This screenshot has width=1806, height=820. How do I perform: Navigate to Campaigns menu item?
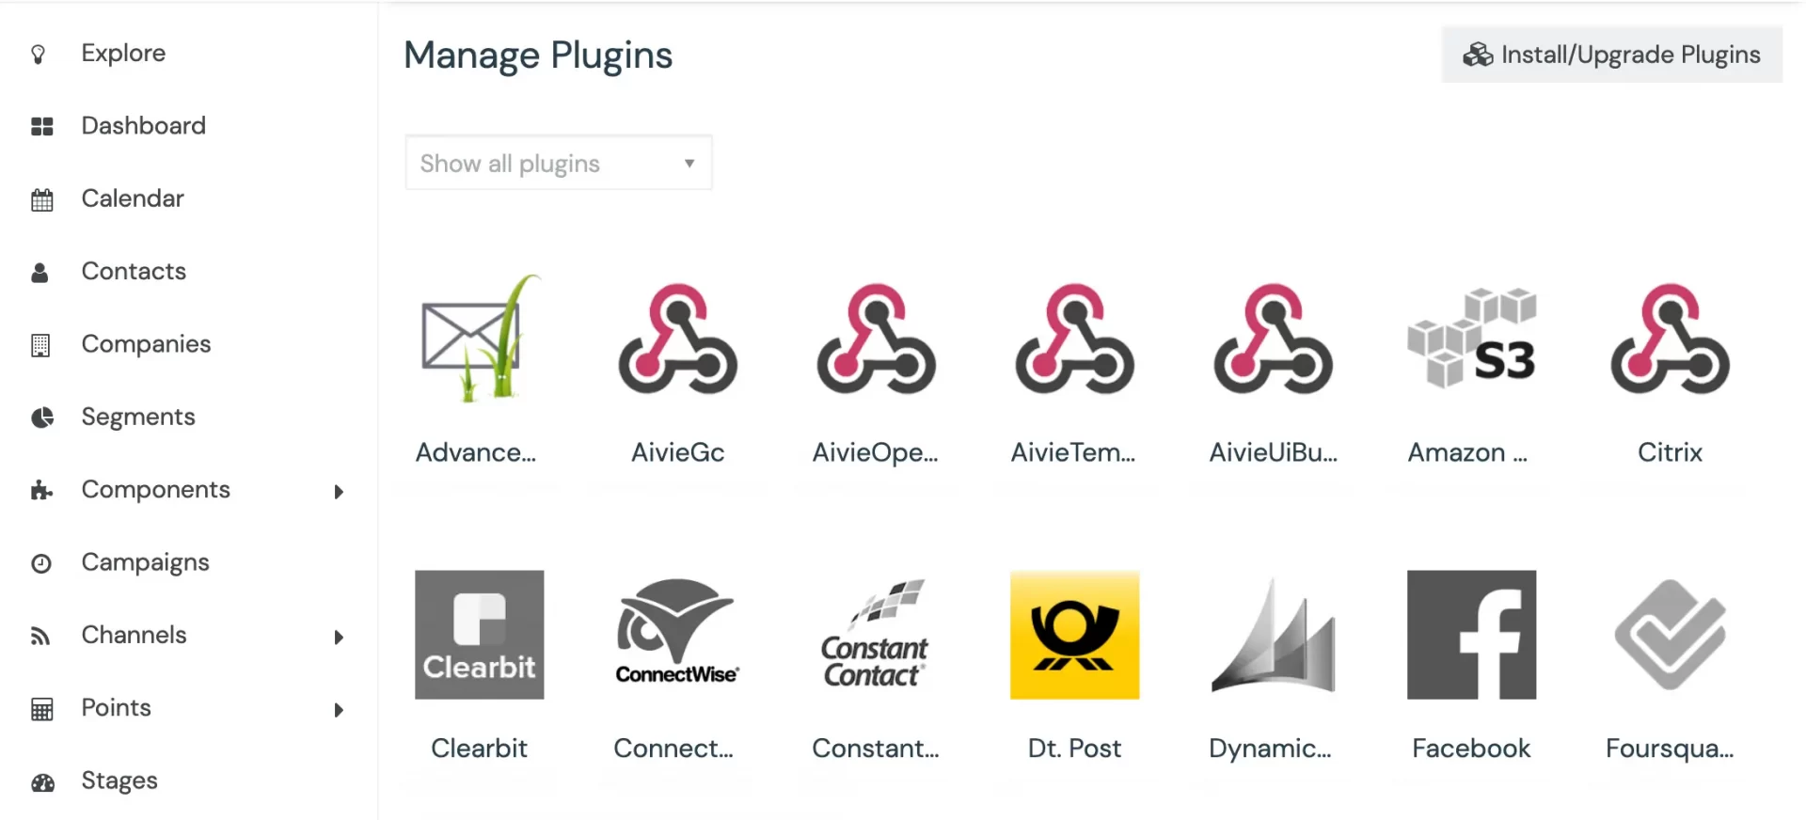point(145,562)
